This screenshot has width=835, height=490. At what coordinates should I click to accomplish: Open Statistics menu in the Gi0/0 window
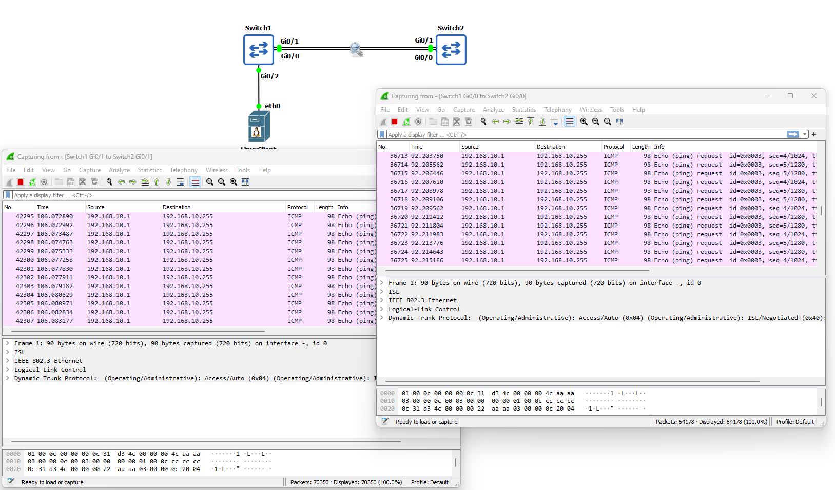[x=523, y=110]
